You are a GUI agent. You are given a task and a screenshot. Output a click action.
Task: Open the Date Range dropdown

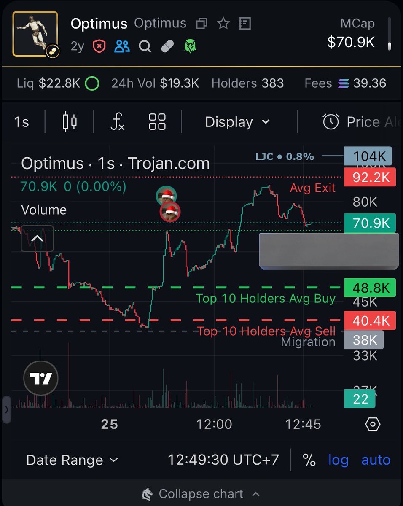pos(73,460)
